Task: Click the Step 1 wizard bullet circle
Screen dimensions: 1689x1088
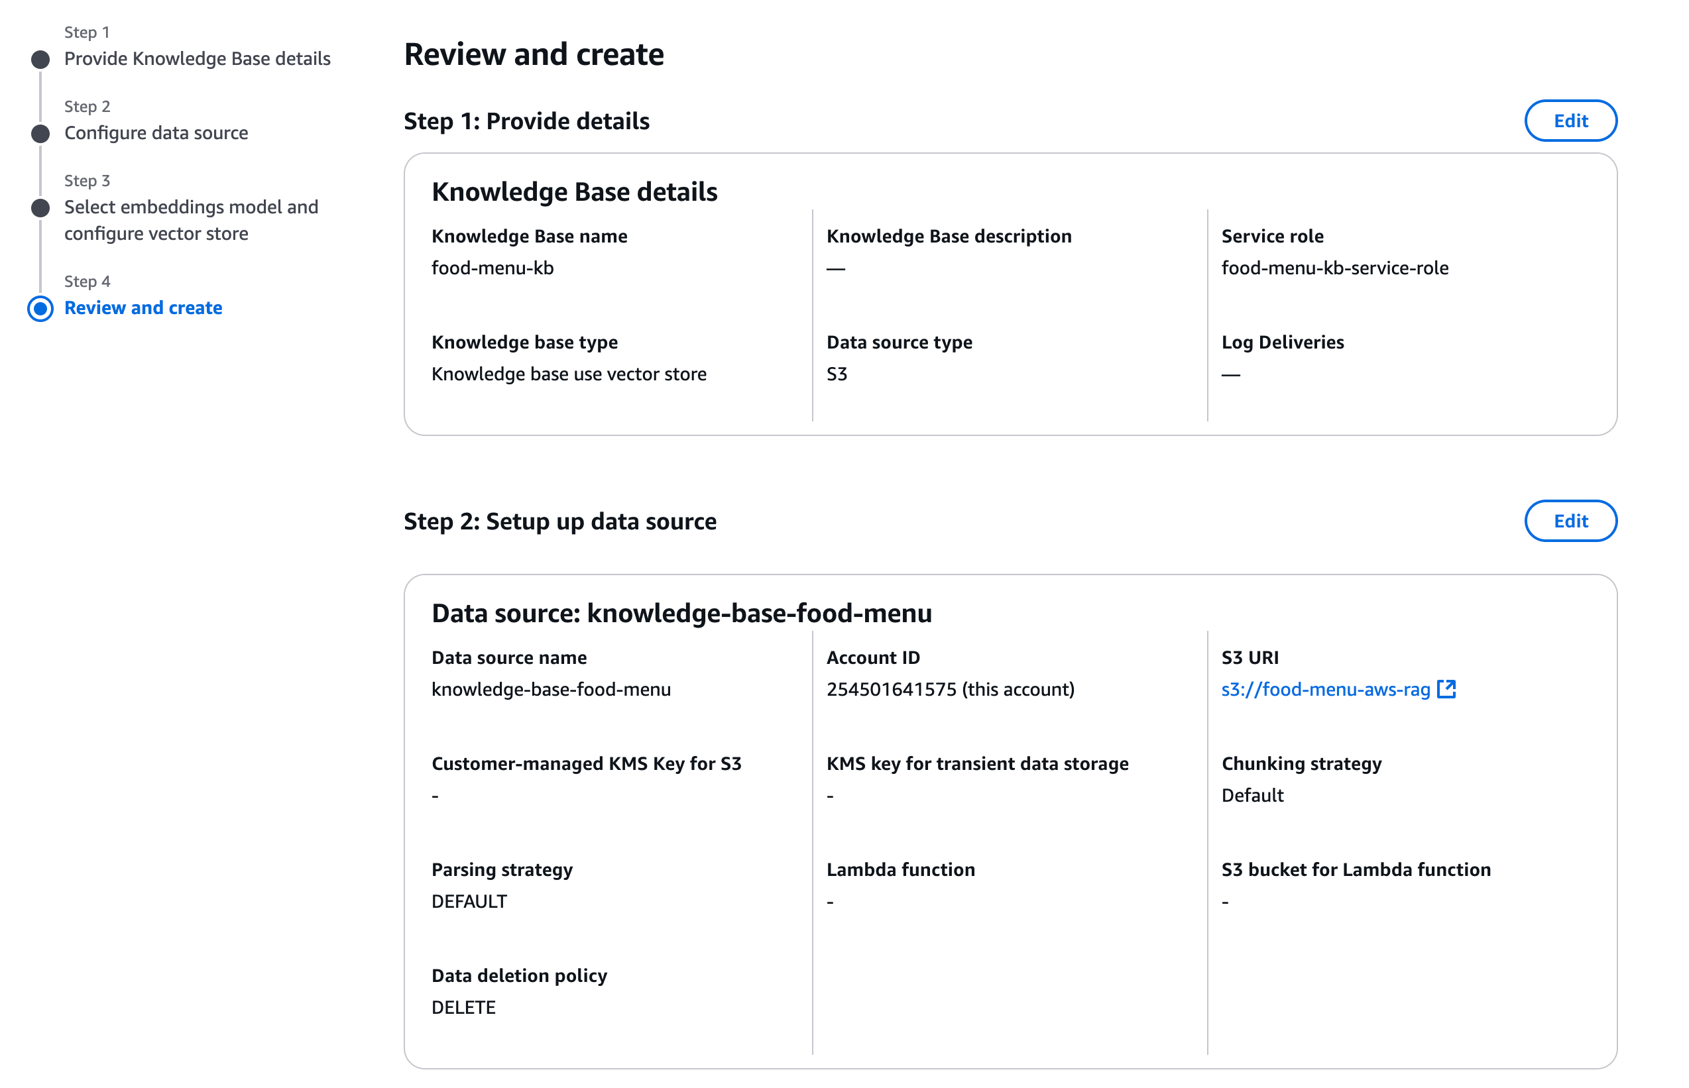Action: 40,60
